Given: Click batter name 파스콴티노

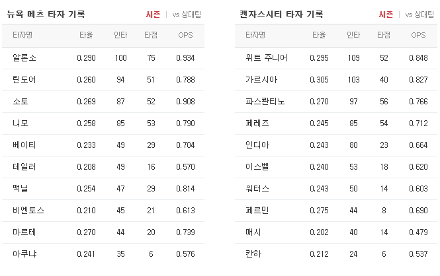Looking at the screenshot, I should 265,102.
